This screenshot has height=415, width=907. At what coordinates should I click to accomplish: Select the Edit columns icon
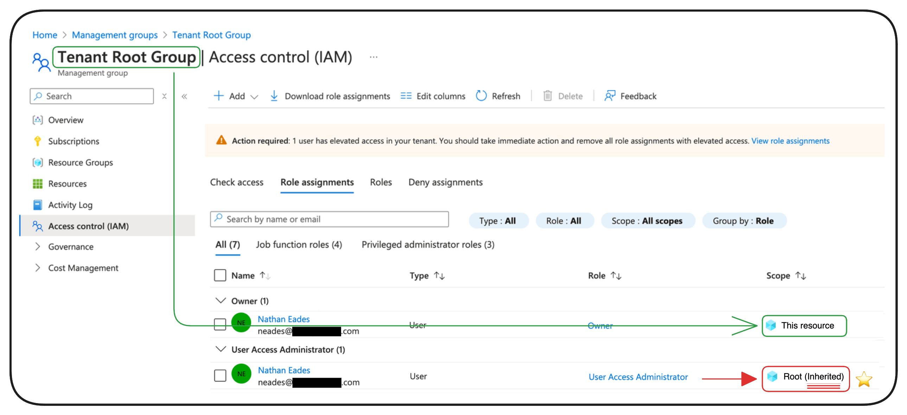[405, 96]
